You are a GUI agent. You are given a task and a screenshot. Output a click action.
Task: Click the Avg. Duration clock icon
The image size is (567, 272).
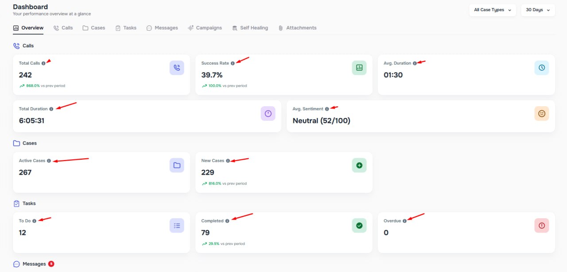point(541,68)
